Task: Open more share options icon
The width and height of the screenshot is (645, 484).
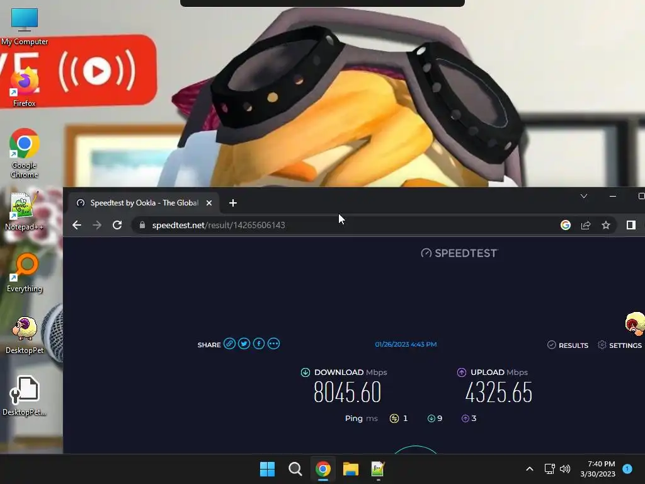Action: (x=273, y=343)
